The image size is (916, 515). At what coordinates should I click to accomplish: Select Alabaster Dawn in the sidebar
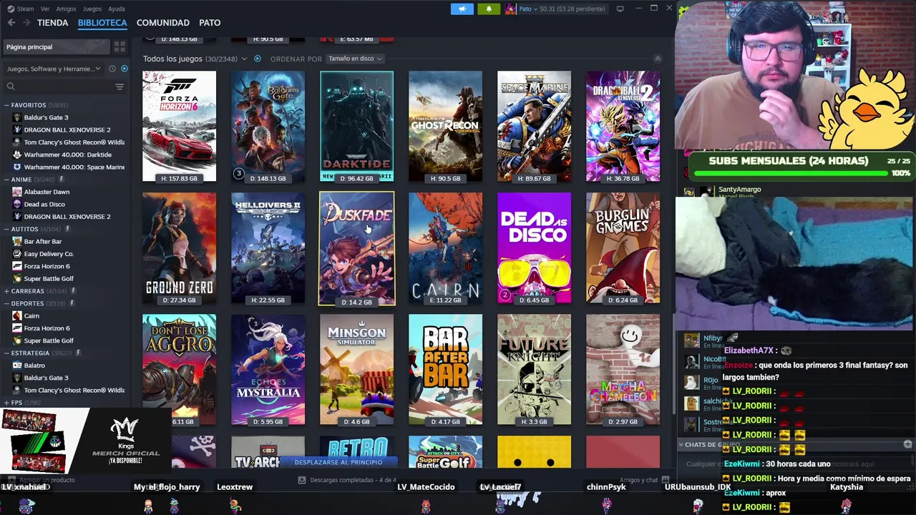tap(47, 192)
